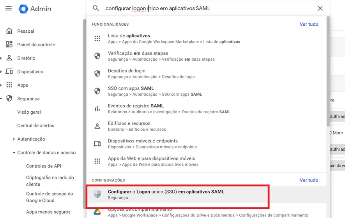Click the Painel de controle dashboard icon
The width and height of the screenshot is (345, 218).
pos(9,44)
